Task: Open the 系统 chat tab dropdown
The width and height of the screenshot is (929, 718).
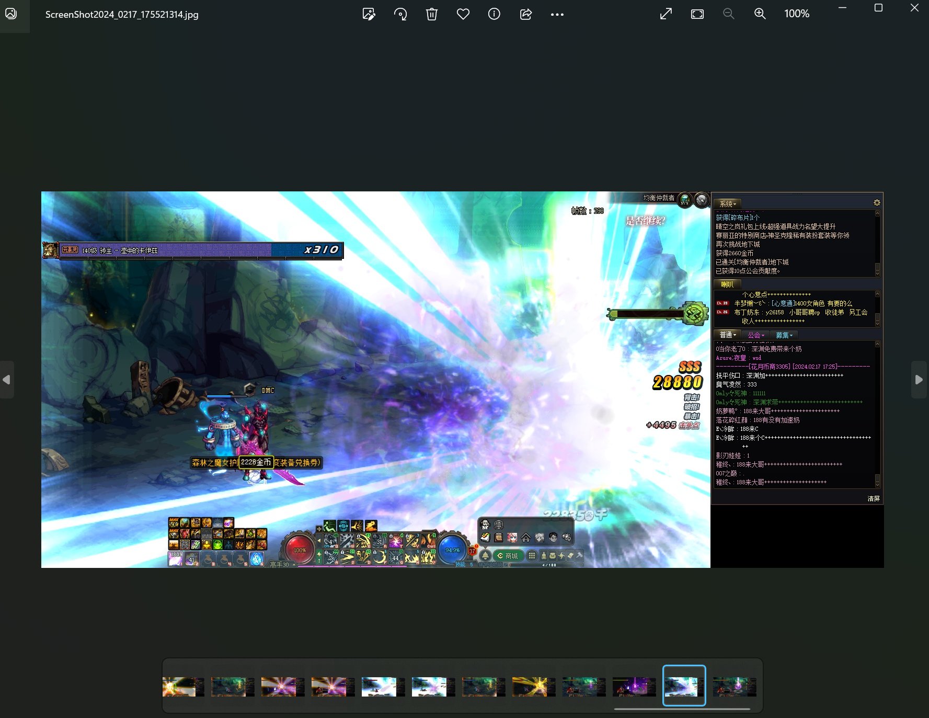Action: (728, 204)
